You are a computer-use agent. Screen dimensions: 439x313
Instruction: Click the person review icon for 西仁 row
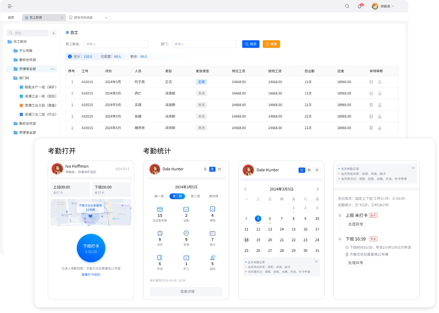pos(380,93)
